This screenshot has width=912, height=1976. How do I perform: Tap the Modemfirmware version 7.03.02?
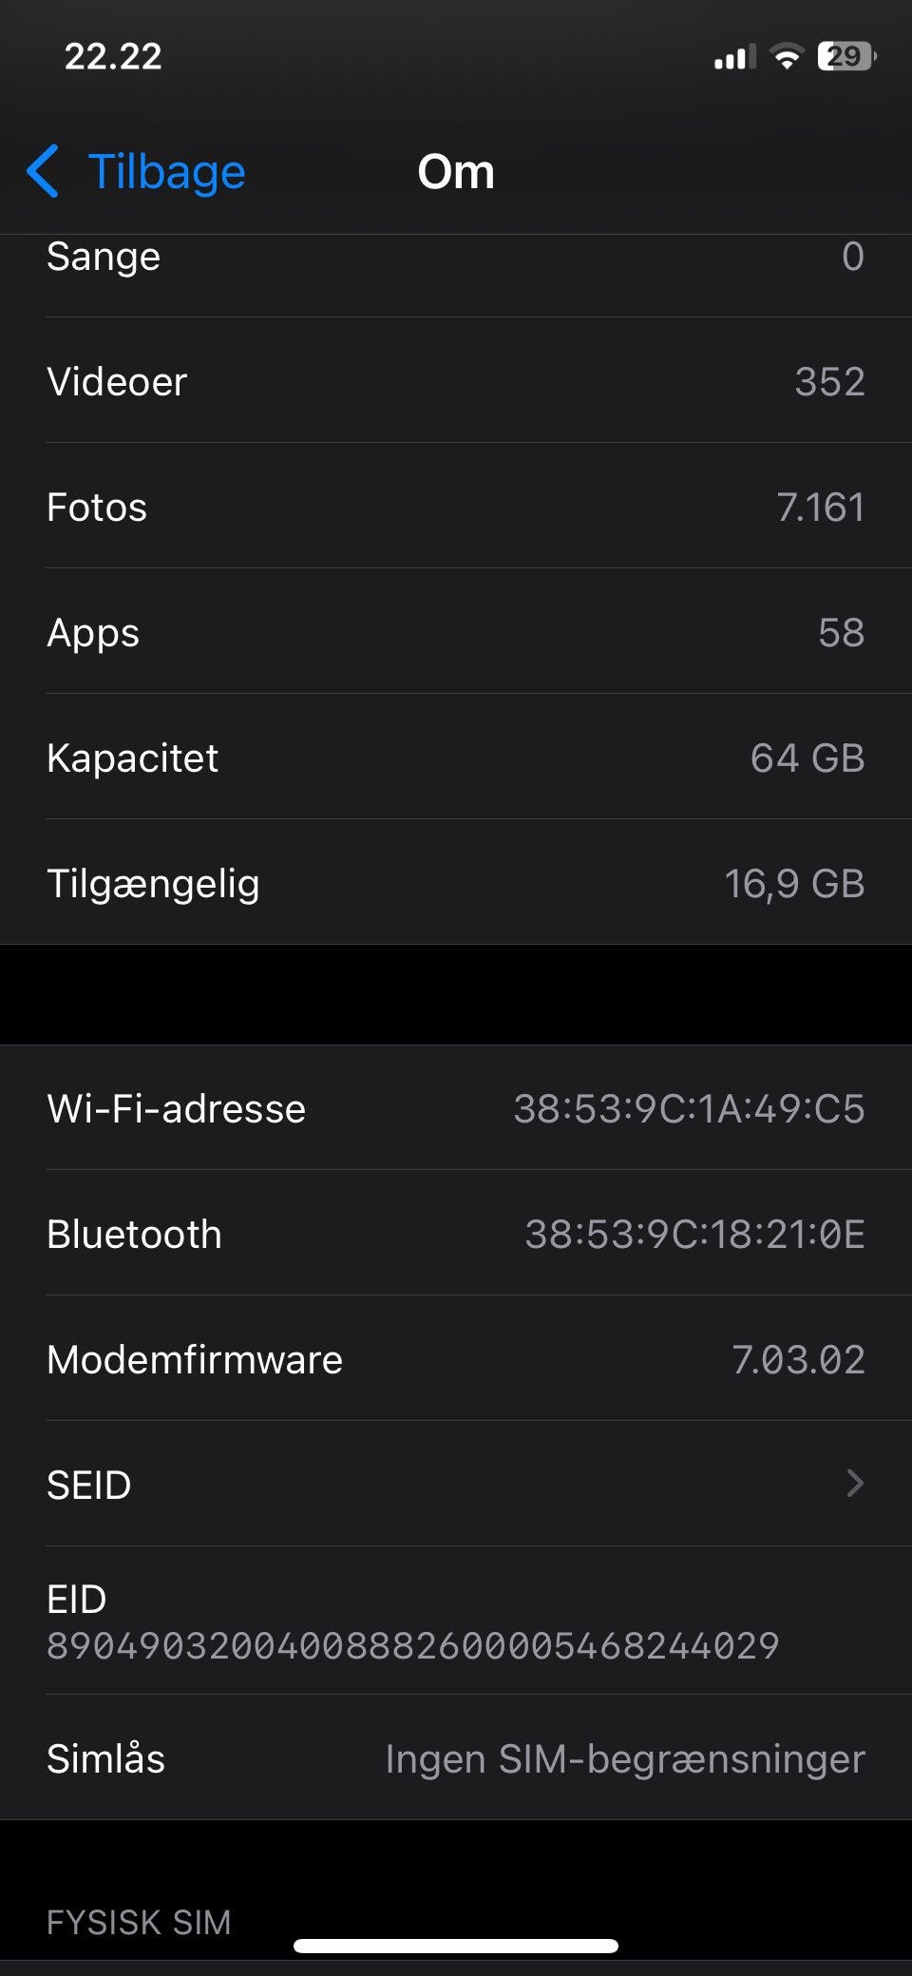point(799,1359)
